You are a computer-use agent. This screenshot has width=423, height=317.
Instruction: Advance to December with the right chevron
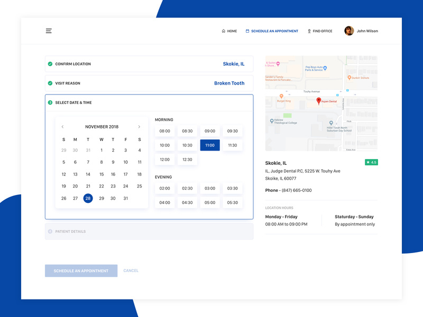click(140, 126)
